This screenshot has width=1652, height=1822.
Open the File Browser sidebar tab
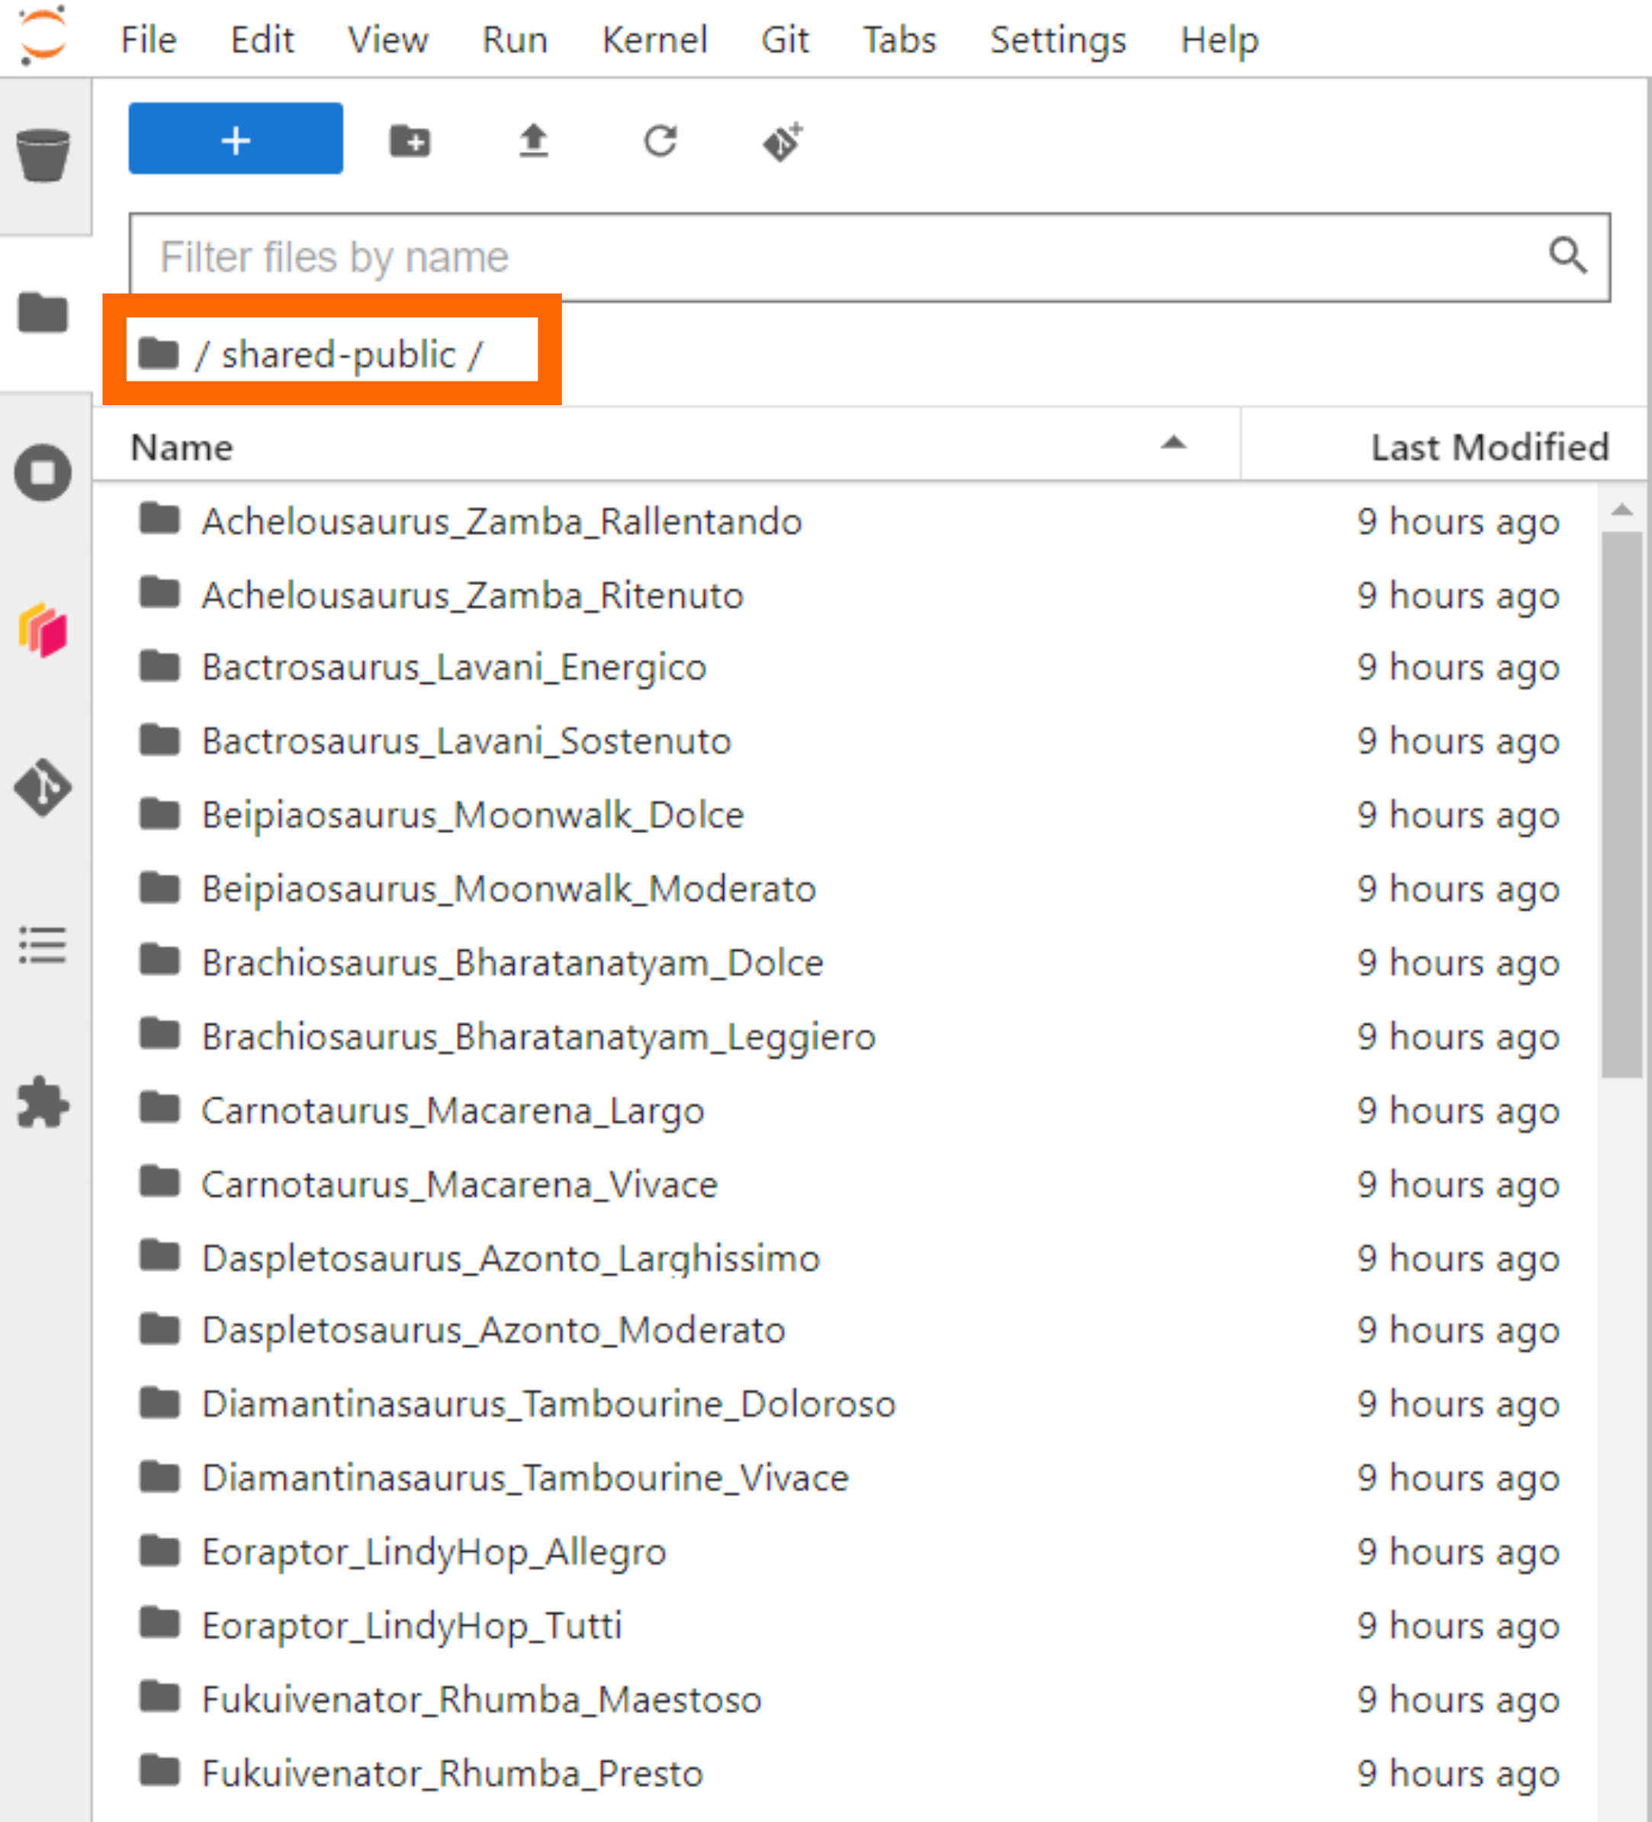(43, 314)
